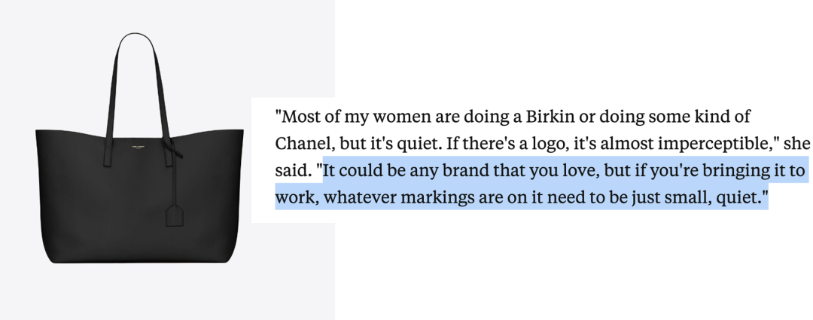Click the word "Birkin" in the quote
Screen dimensions: 813x320
550,116
